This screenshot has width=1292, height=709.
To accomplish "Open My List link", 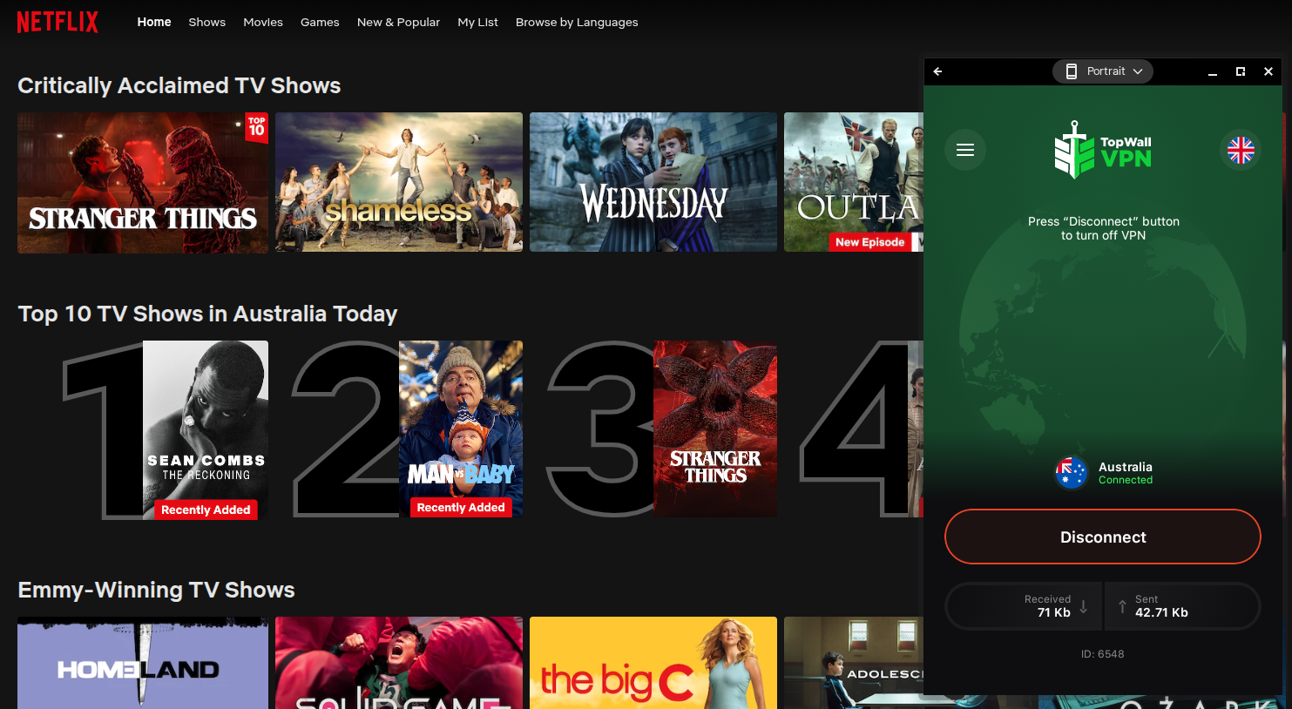I will pos(477,22).
